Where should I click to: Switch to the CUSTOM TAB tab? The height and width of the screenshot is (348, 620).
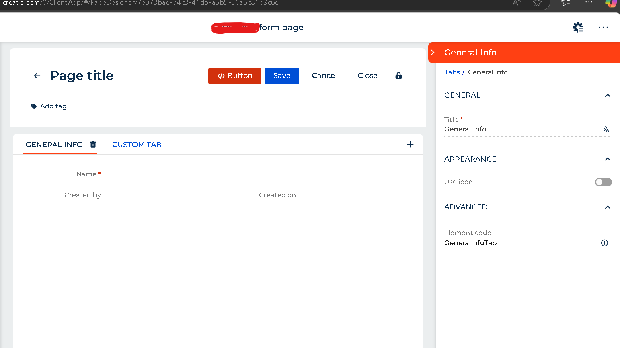(x=137, y=145)
